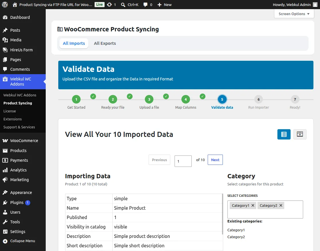Click the 'Type' row label
Screen dimensions: 320x251
tap(72, 199)
